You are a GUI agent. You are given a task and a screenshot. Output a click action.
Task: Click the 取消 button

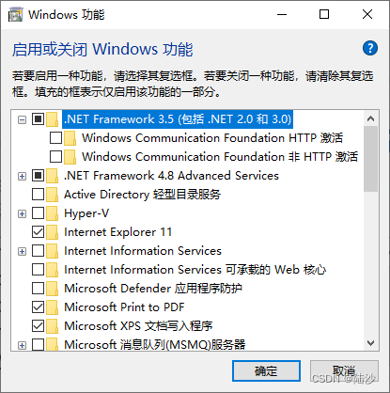tap(344, 371)
